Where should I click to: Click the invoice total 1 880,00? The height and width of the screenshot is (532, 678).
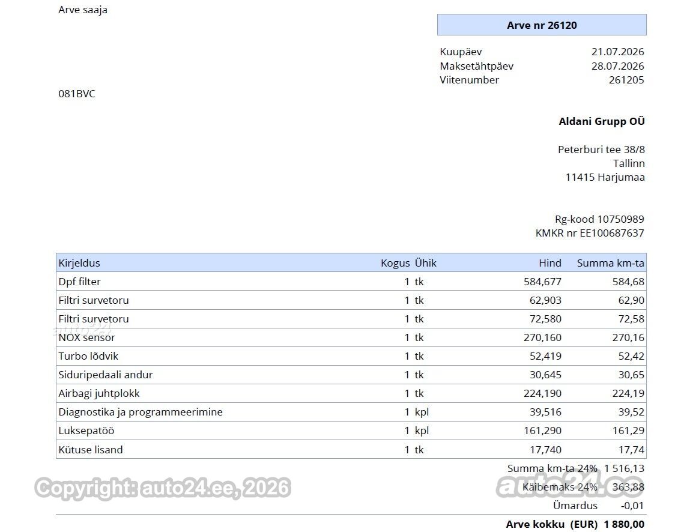click(x=624, y=524)
